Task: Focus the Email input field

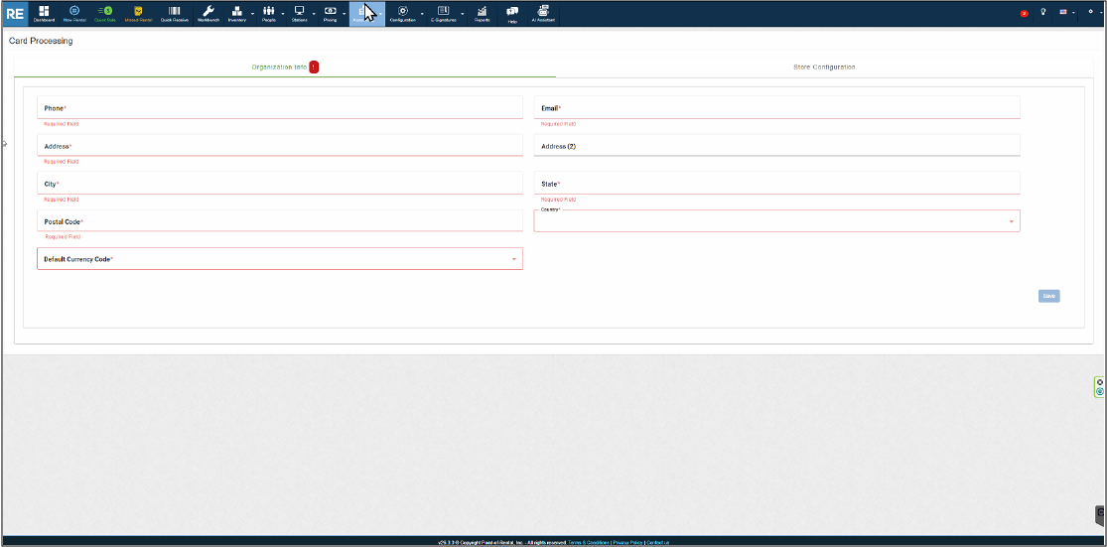Action: pos(776,108)
